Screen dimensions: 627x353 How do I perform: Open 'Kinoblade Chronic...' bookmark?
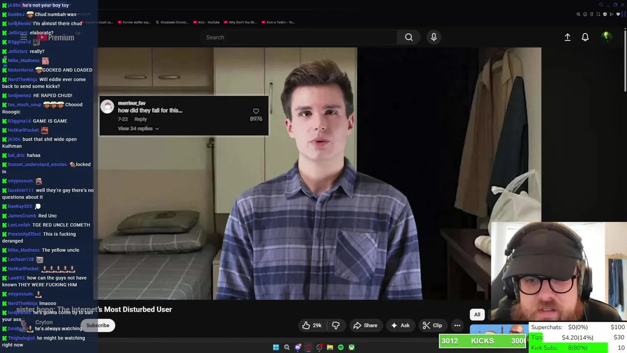tap(171, 22)
